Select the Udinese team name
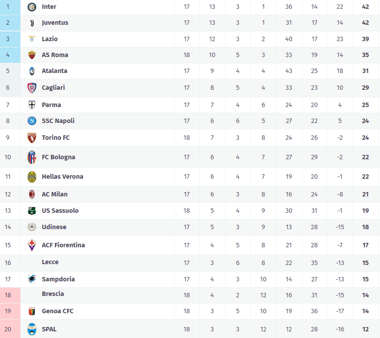This screenshot has height=338, width=380. pyautogui.click(x=54, y=227)
